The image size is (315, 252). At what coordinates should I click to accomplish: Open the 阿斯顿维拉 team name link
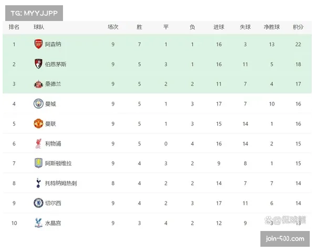click(x=58, y=163)
